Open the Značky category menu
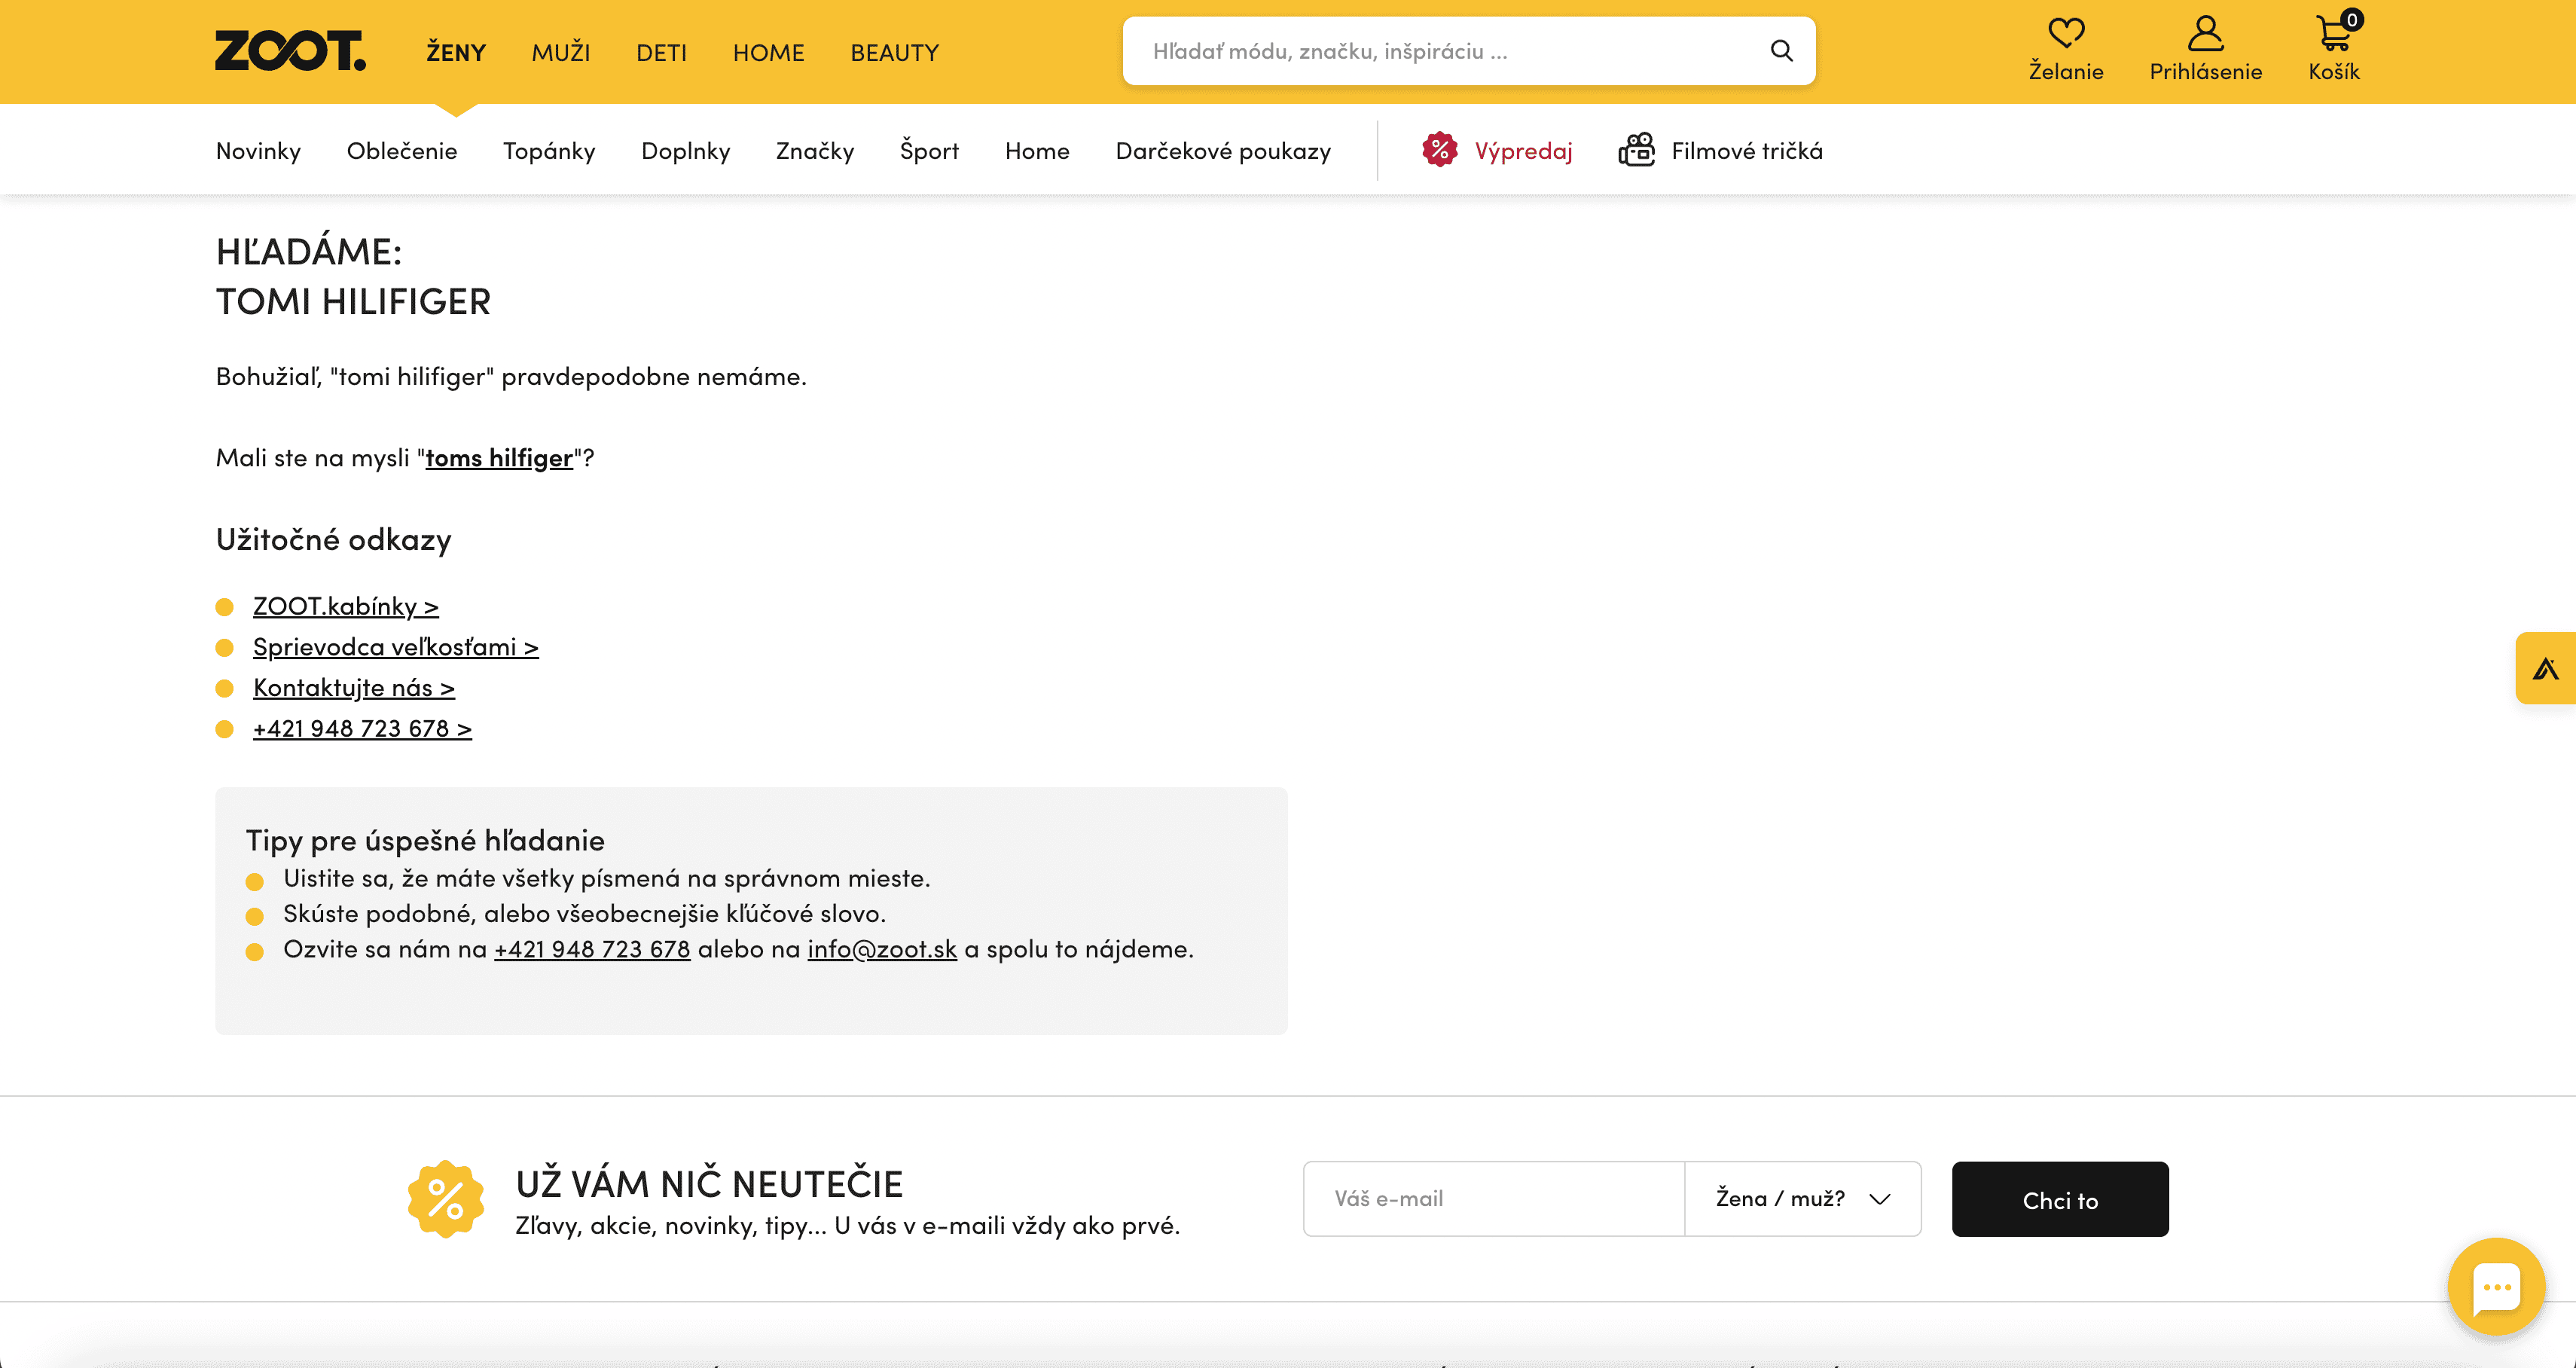The height and width of the screenshot is (1368, 2576). (814, 151)
